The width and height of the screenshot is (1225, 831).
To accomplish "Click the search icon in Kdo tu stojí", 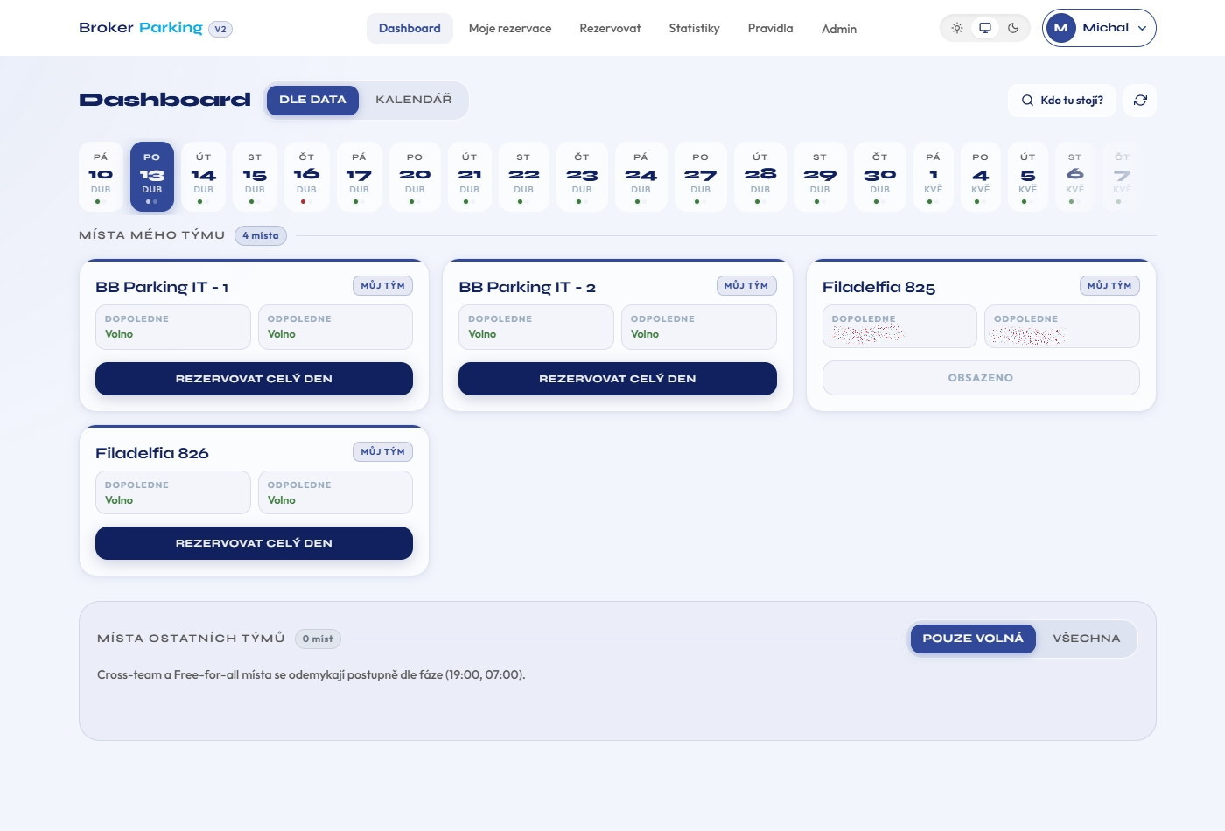I will (1027, 101).
